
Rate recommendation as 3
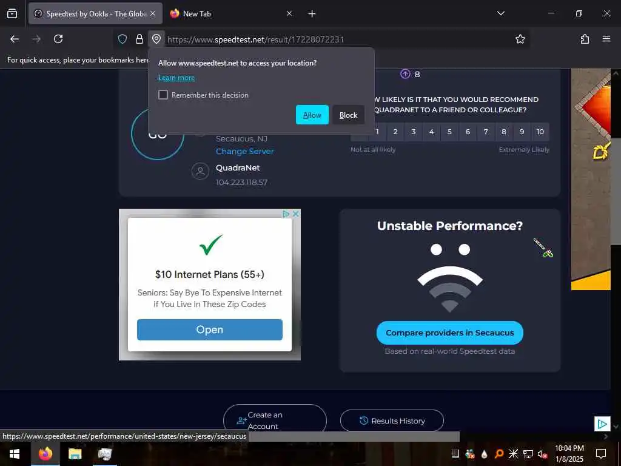pos(414,132)
